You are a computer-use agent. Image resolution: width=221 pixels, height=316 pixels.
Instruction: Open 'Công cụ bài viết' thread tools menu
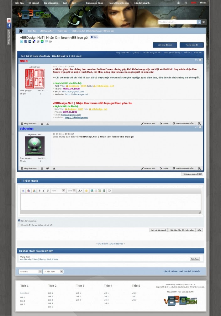click(x=123, y=53)
